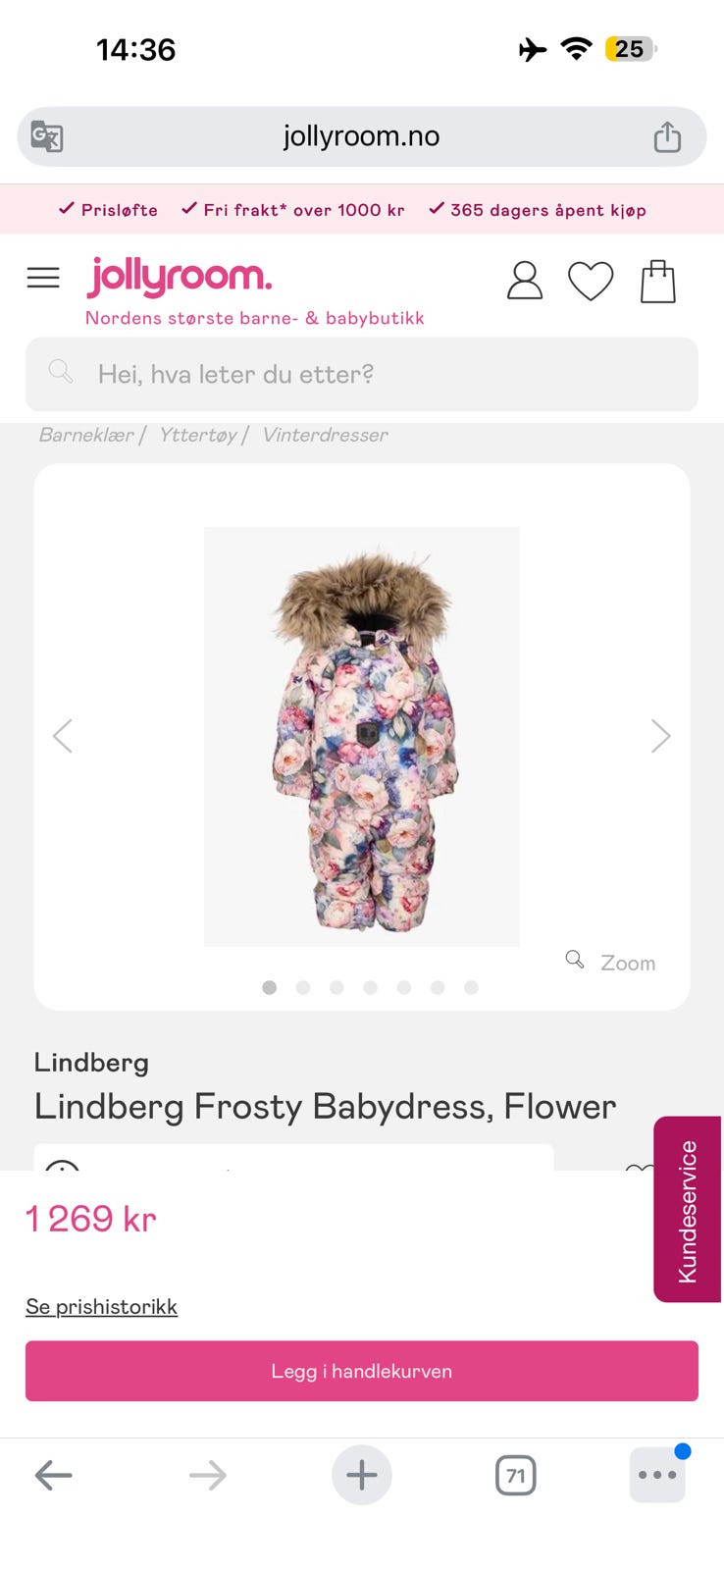Screen dimensions: 724x1570
Task: Open the shopping bag cart icon
Action: (658, 282)
